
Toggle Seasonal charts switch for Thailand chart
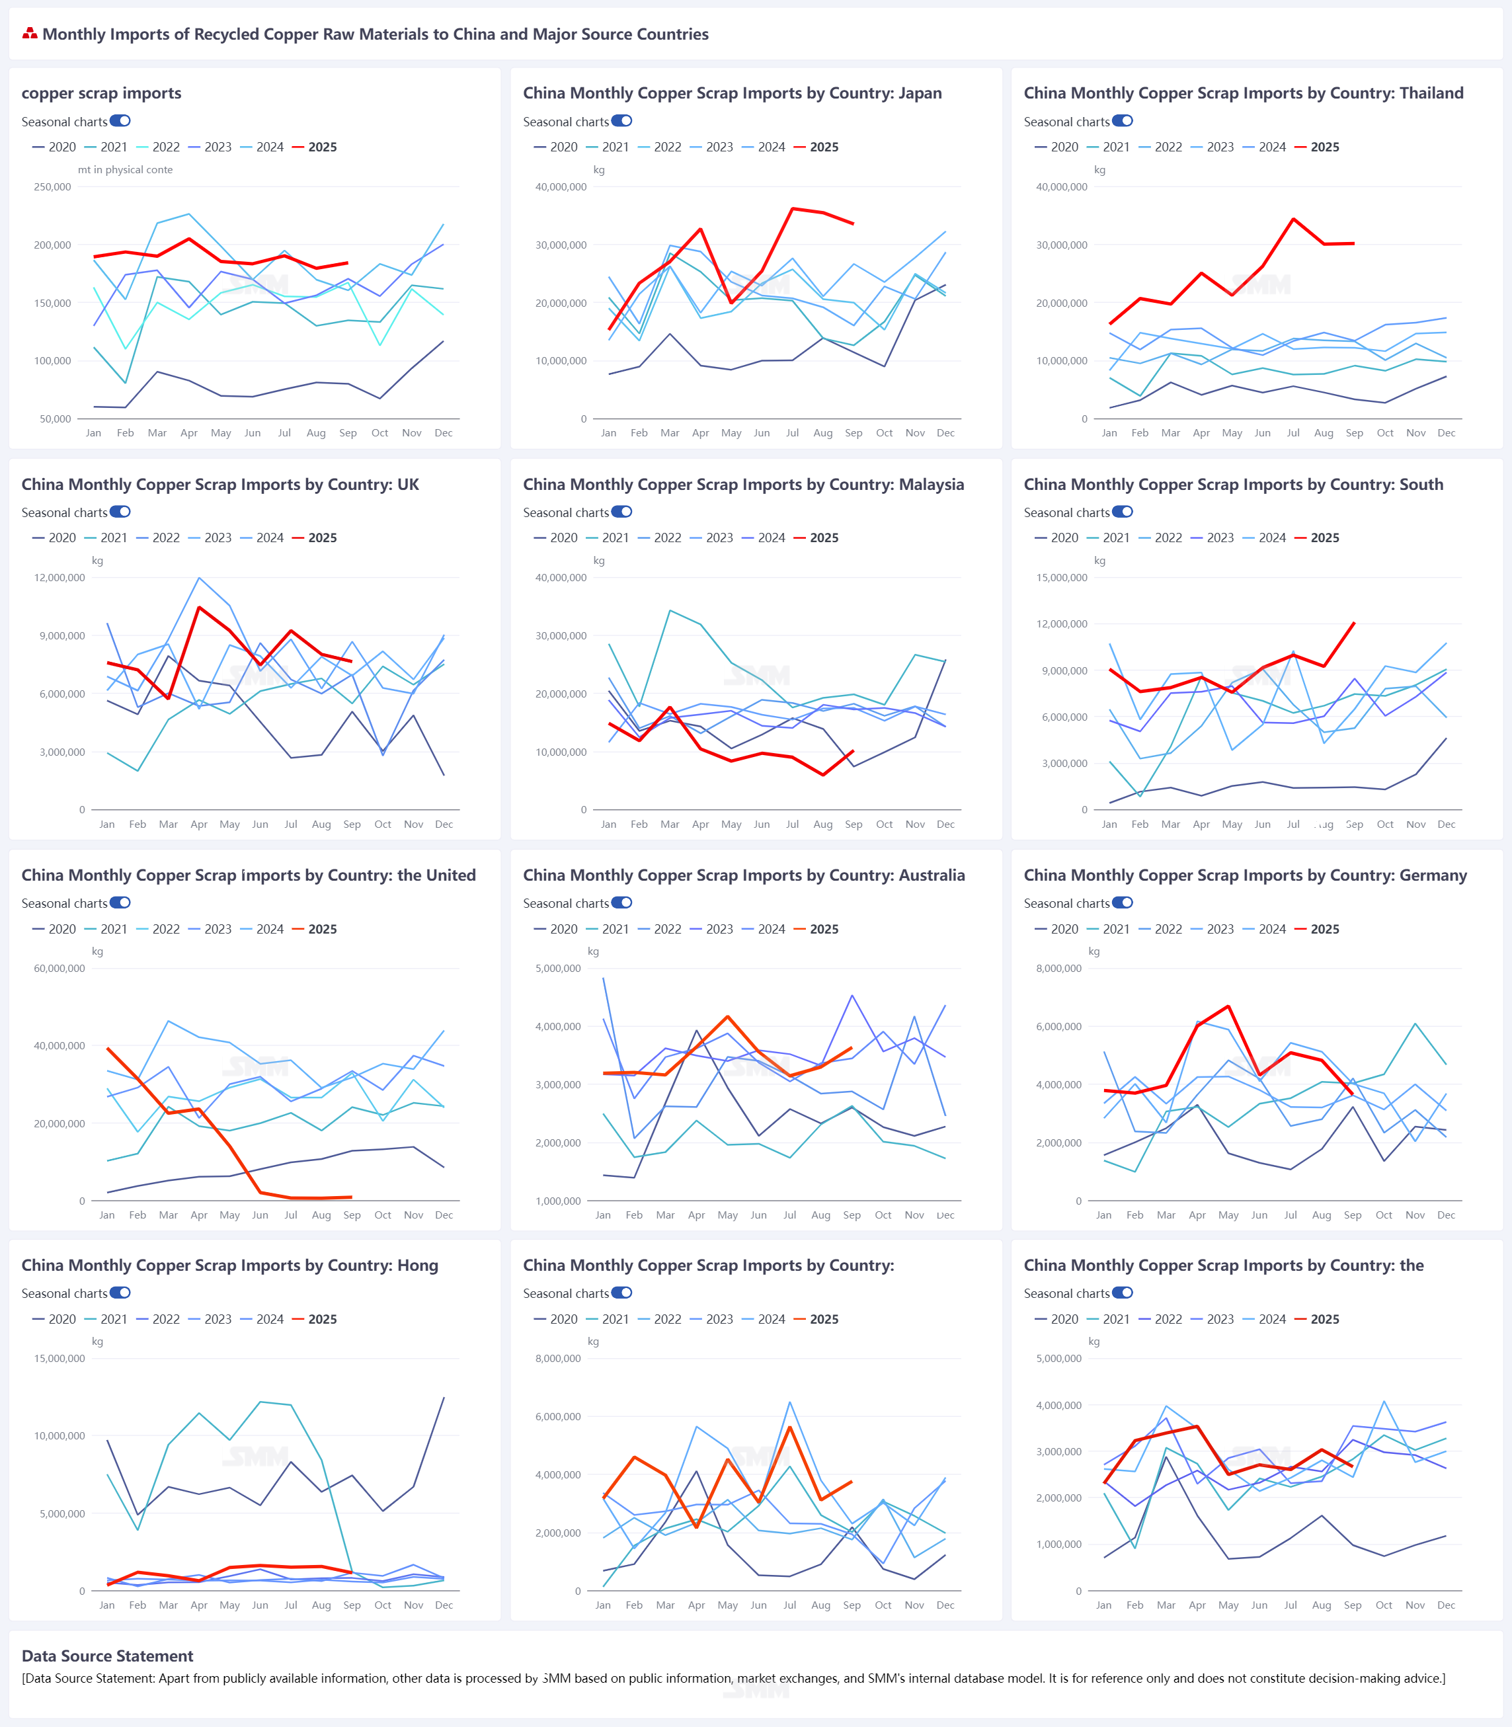click(x=1122, y=122)
